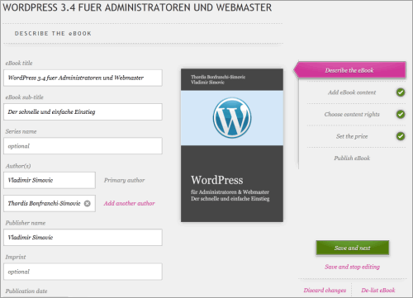Viewport: 413px width, 298px height.
Task: Remove author Thordis Bonfranchi-Simovic with the x icon
Action: (88, 203)
